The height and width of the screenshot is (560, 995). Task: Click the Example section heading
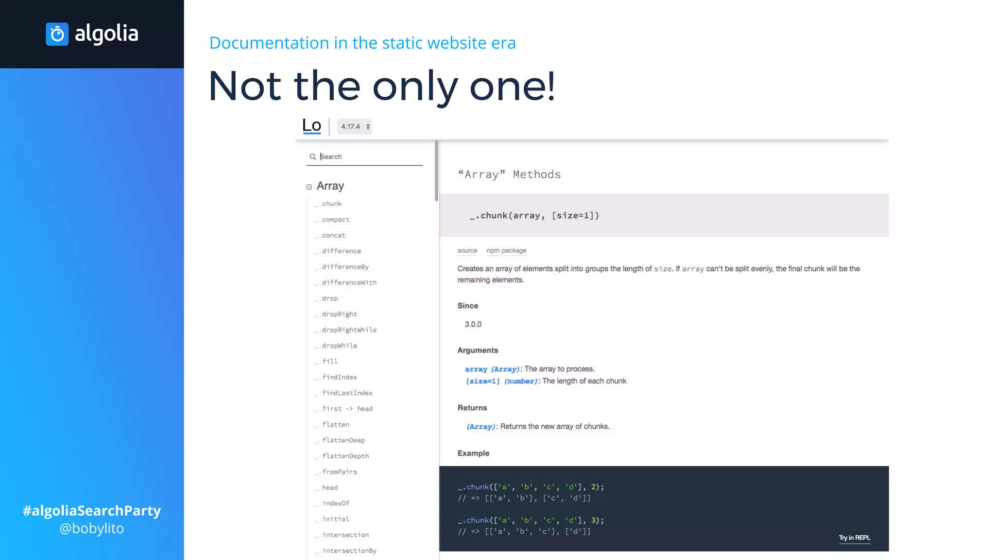pyautogui.click(x=473, y=454)
